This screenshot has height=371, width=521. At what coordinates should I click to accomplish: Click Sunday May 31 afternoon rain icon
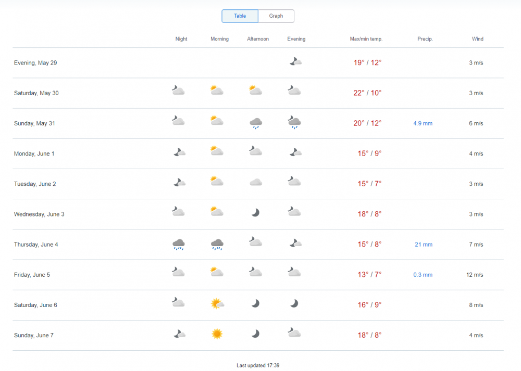tap(255, 123)
